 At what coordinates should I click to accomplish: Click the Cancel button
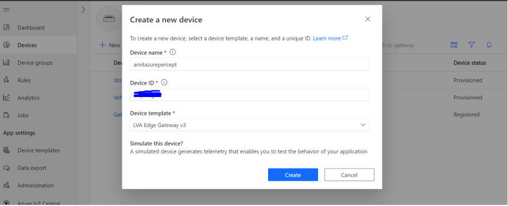(350, 175)
